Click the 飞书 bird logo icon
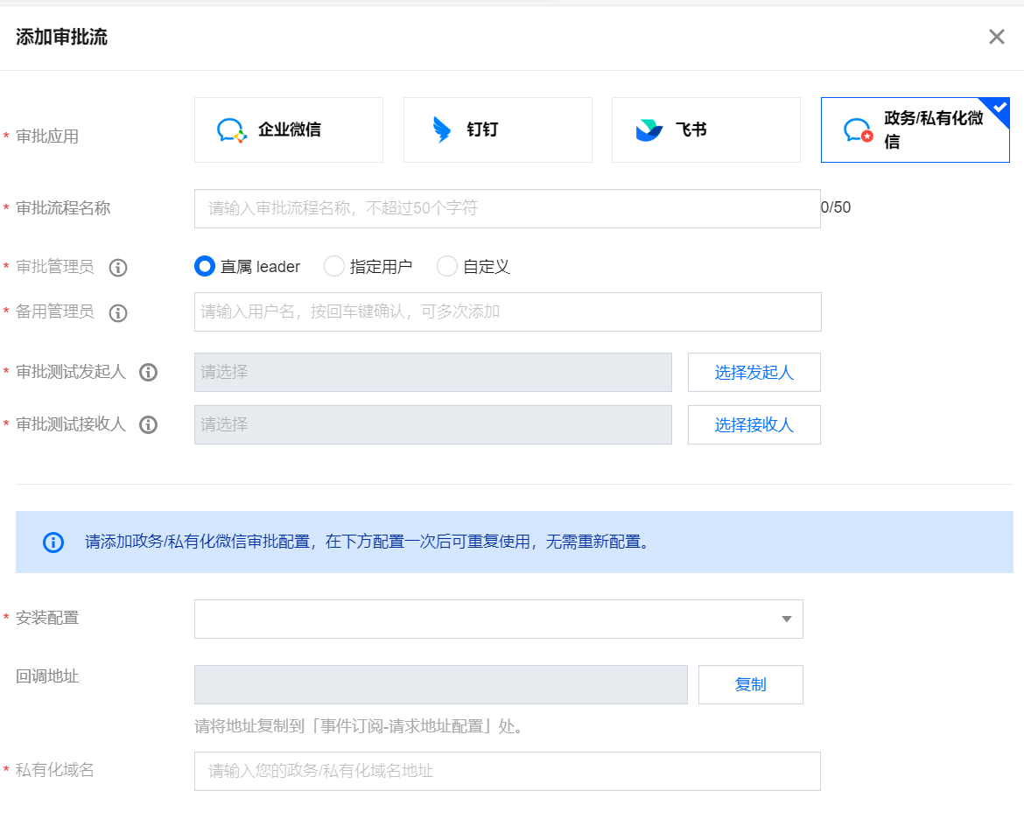The height and width of the screenshot is (840, 1024). (649, 130)
